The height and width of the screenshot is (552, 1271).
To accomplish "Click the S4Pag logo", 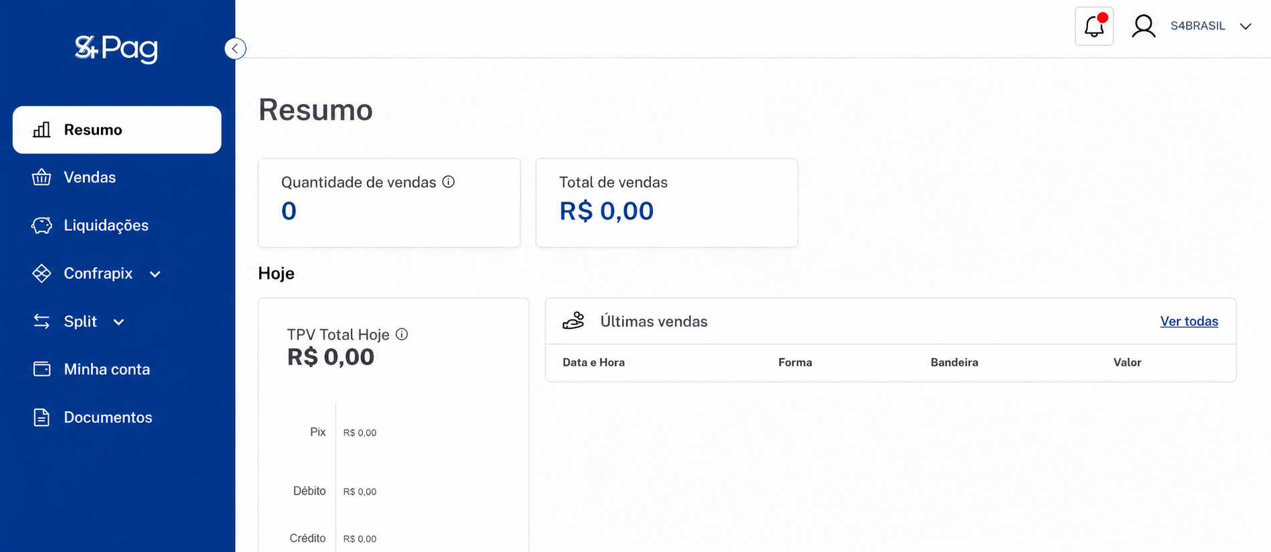I will point(116,48).
